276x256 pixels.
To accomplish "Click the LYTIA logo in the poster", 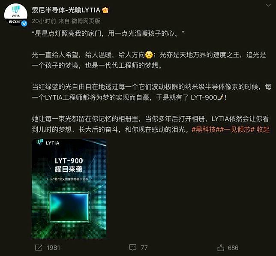I will click(48, 143).
